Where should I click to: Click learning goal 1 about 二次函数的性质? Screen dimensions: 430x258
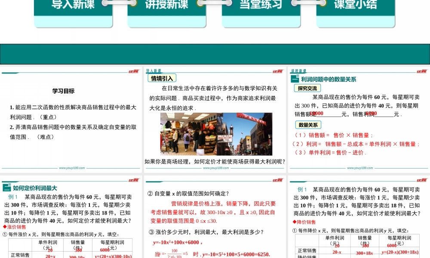tap(73, 112)
